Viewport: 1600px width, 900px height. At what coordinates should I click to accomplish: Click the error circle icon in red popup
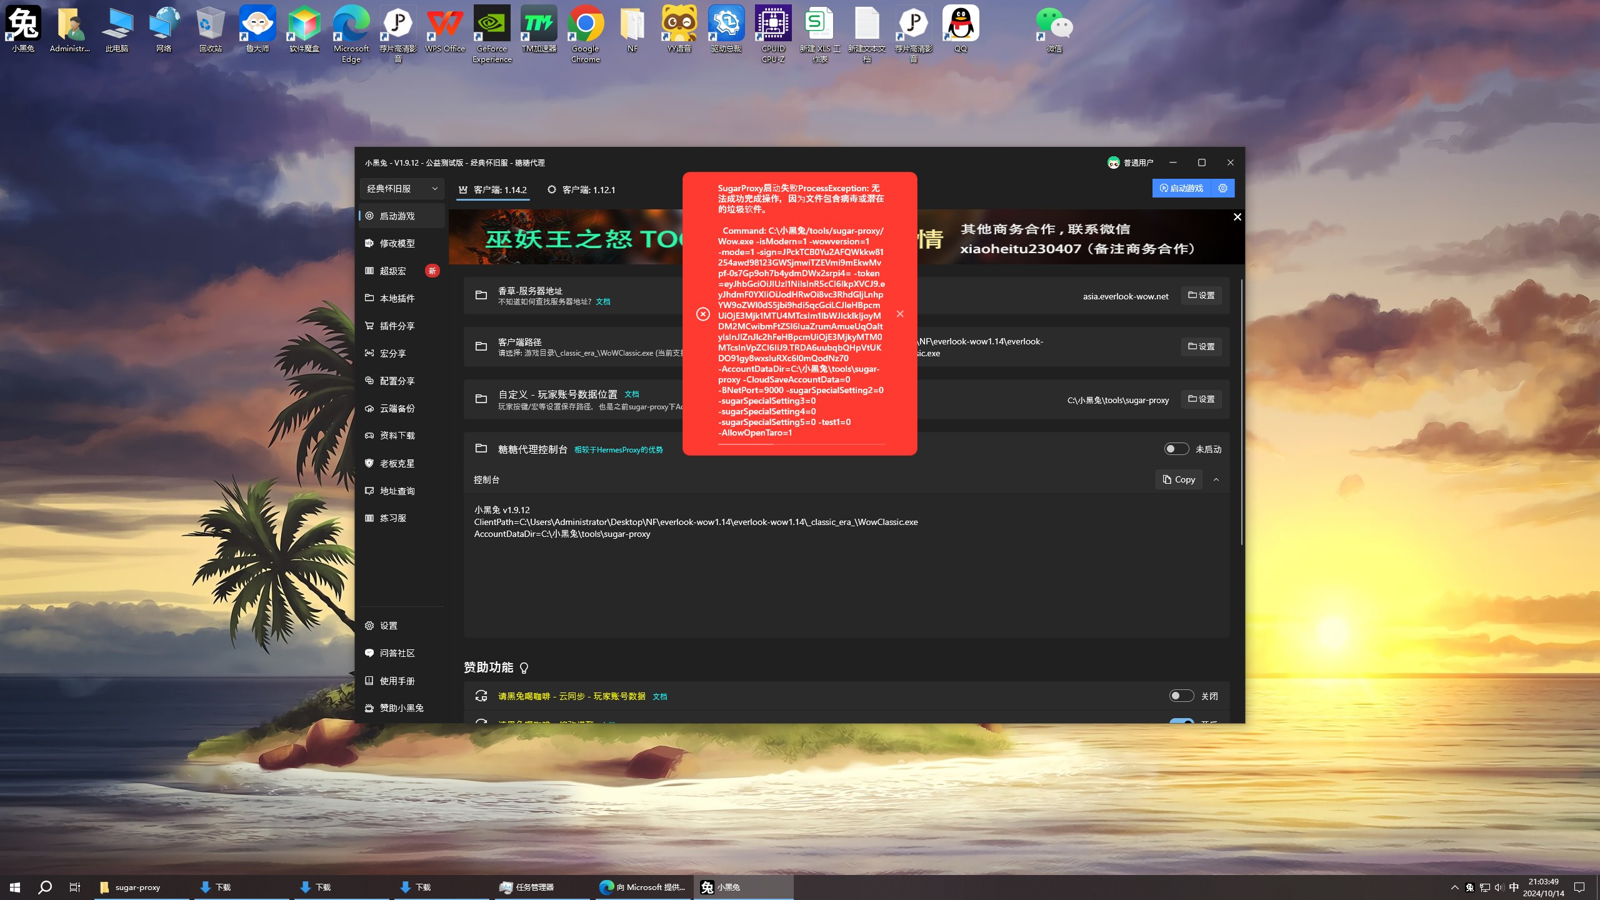(703, 314)
